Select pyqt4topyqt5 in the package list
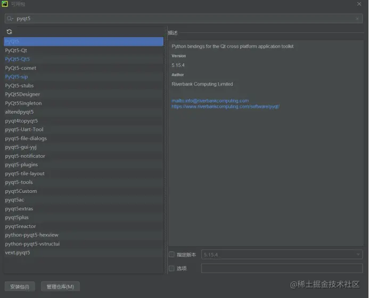This screenshot has width=369, height=298. [x=84, y=121]
